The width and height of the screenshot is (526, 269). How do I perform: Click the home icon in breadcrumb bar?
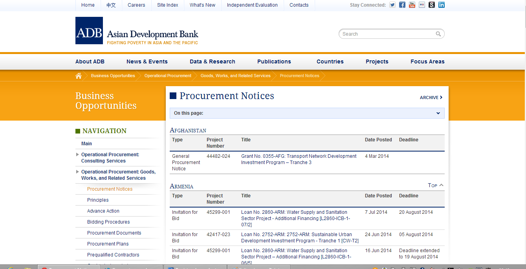(79, 76)
